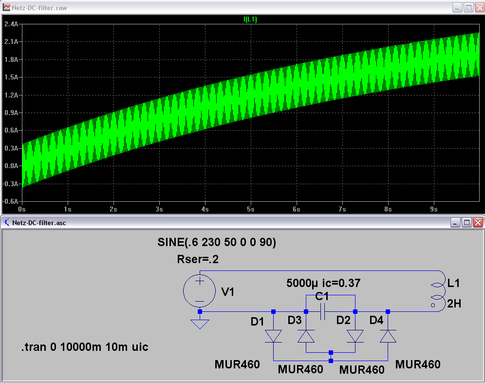The width and height of the screenshot is (485, 383).
Task: Click the 5000µ ic=0.37 capacitor value
Action: tap(323, 283)
